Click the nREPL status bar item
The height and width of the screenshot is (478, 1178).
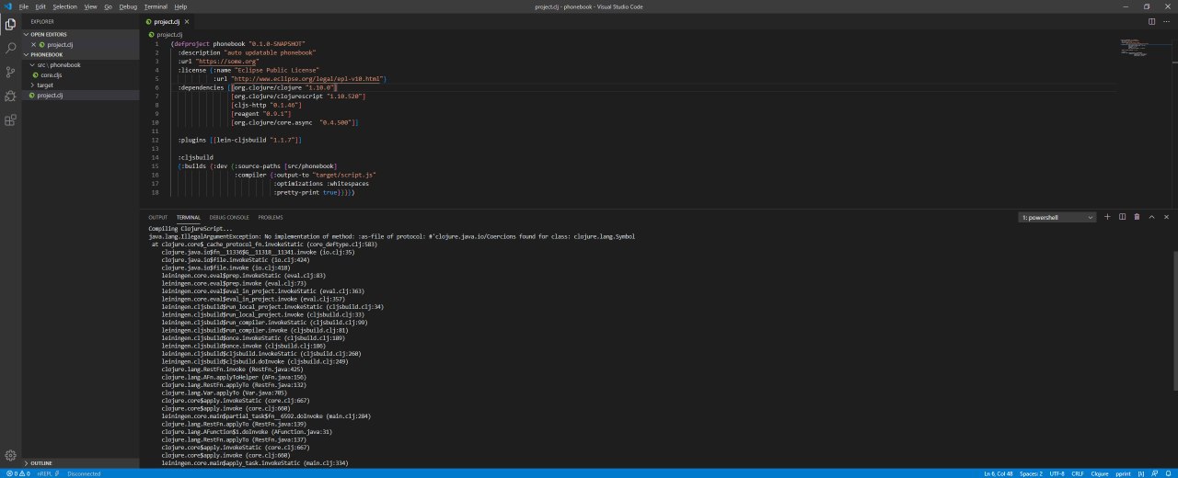[47, 473]
